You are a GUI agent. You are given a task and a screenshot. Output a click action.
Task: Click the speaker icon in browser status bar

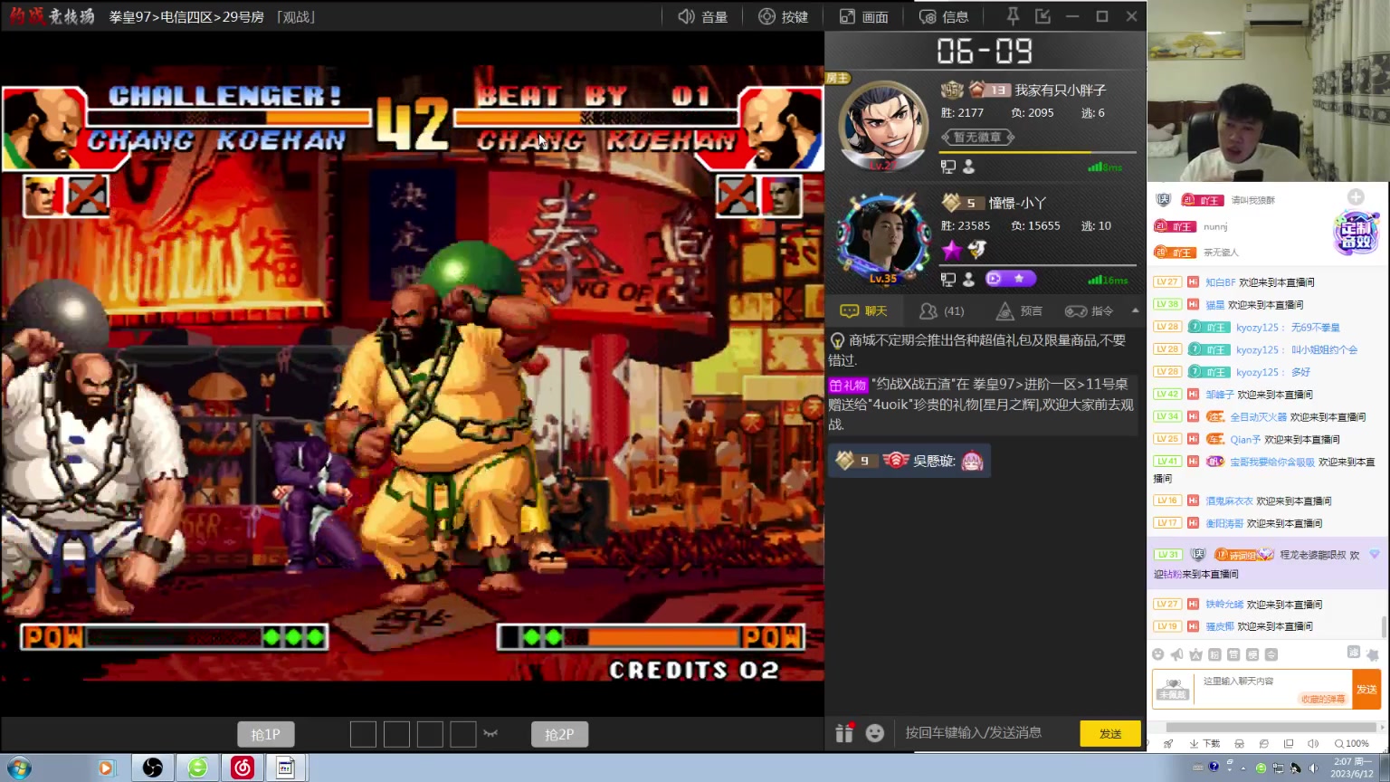click(1313, 744)
